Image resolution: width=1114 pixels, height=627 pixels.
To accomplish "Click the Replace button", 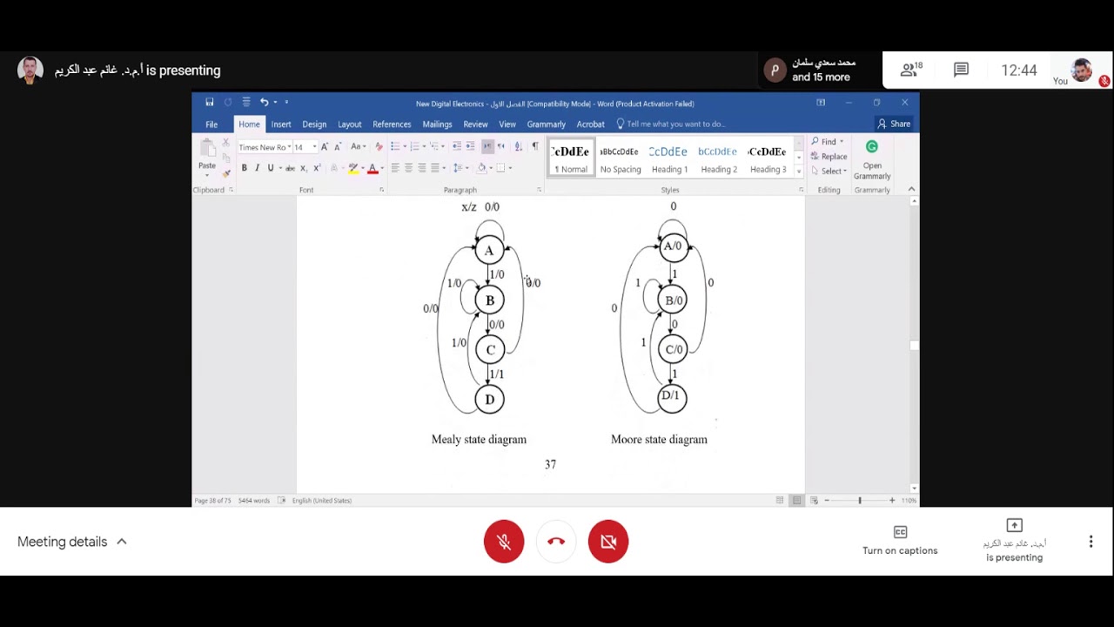I will pos(828,157).
